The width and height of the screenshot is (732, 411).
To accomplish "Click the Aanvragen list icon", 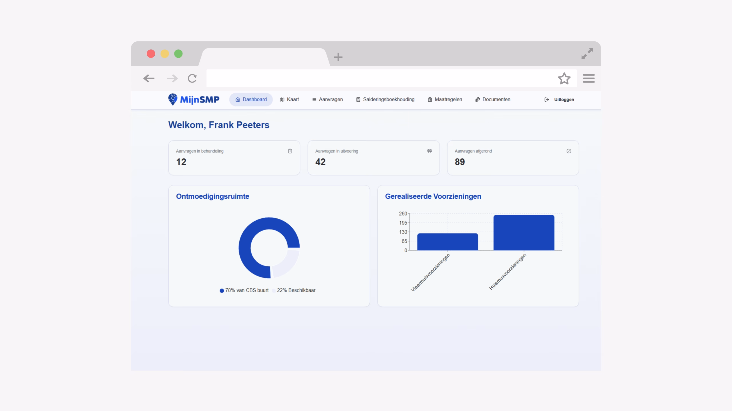I will [314, 99].
